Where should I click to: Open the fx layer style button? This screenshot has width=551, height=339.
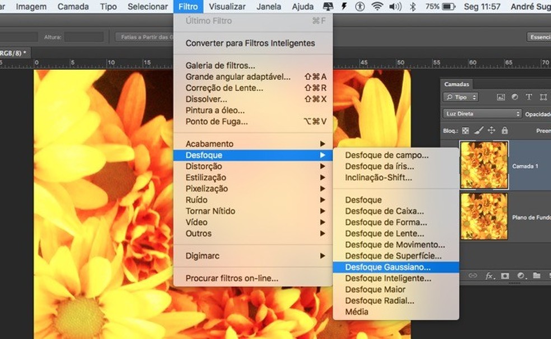tap(489, 276)
